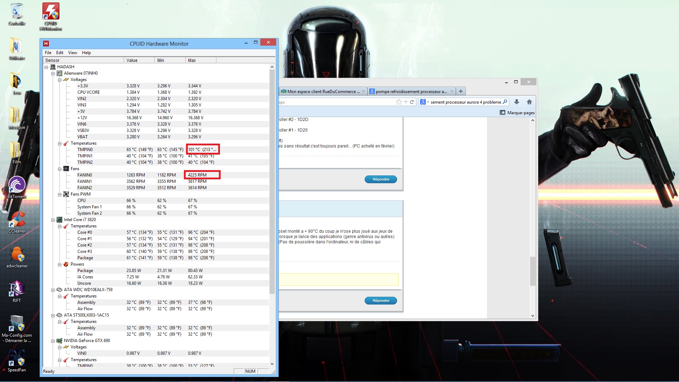Screen dimensions: 679x382
Task: Click the Max column header
Action: 201,60
